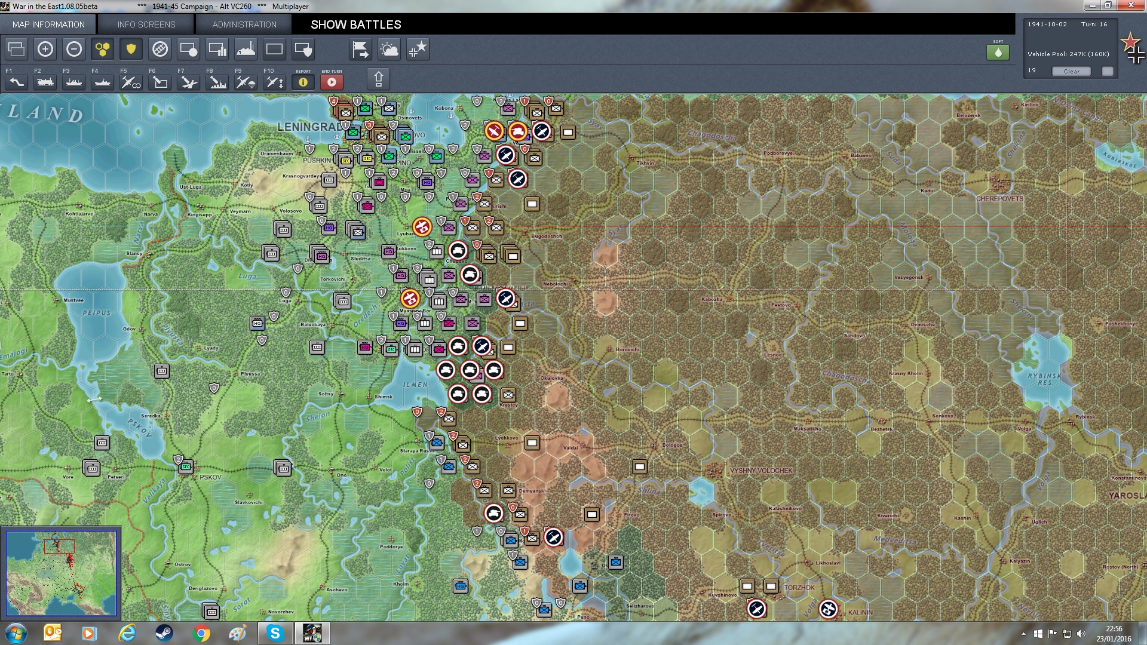Open the Administration tab
Image resolution: width=1147 pixels, height=645 pixels.
244,24
